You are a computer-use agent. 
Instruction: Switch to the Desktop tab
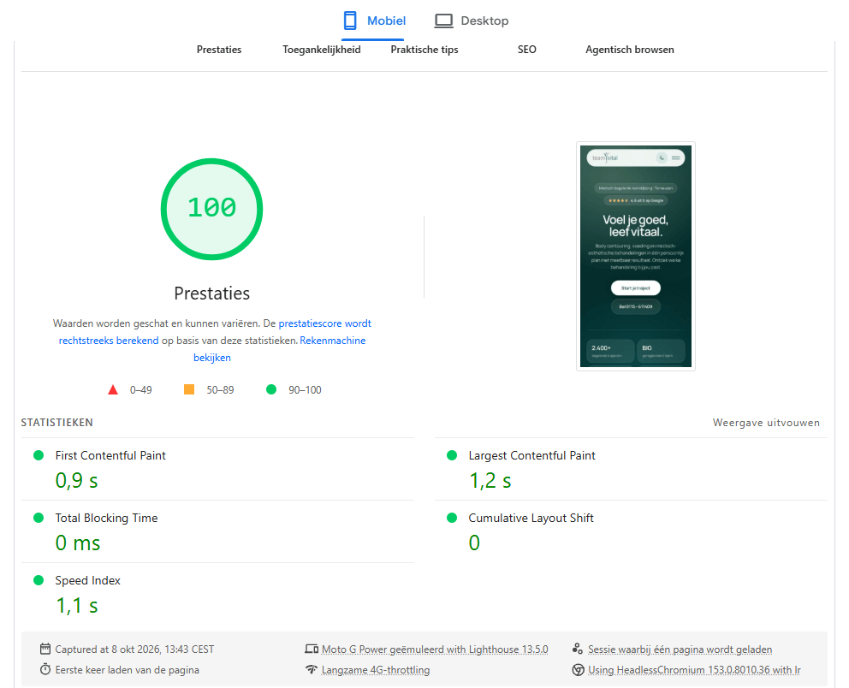coord(472,21)
